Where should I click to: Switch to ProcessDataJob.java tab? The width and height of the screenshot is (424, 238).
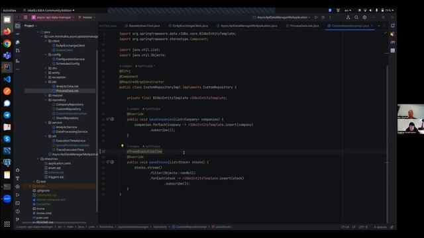click(x=303, y=26)
